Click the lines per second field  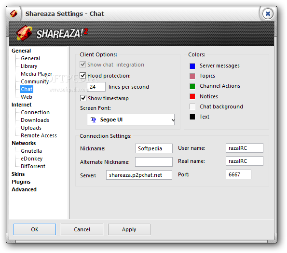(96, 87)
